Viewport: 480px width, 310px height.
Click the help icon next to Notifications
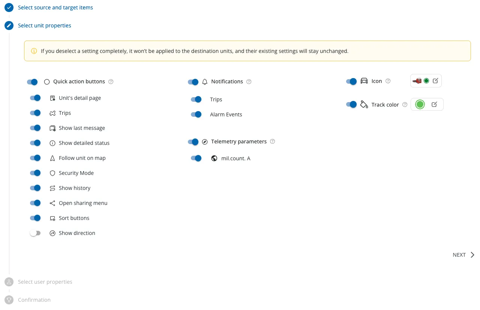tap(249, 82)
